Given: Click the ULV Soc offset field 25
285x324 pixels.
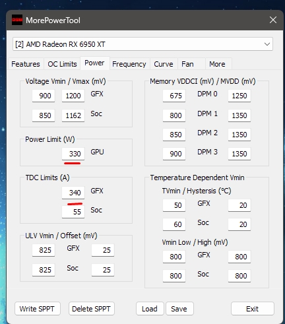Looking at the screenshot, I should pyautogui.click(x=103, y=270).
